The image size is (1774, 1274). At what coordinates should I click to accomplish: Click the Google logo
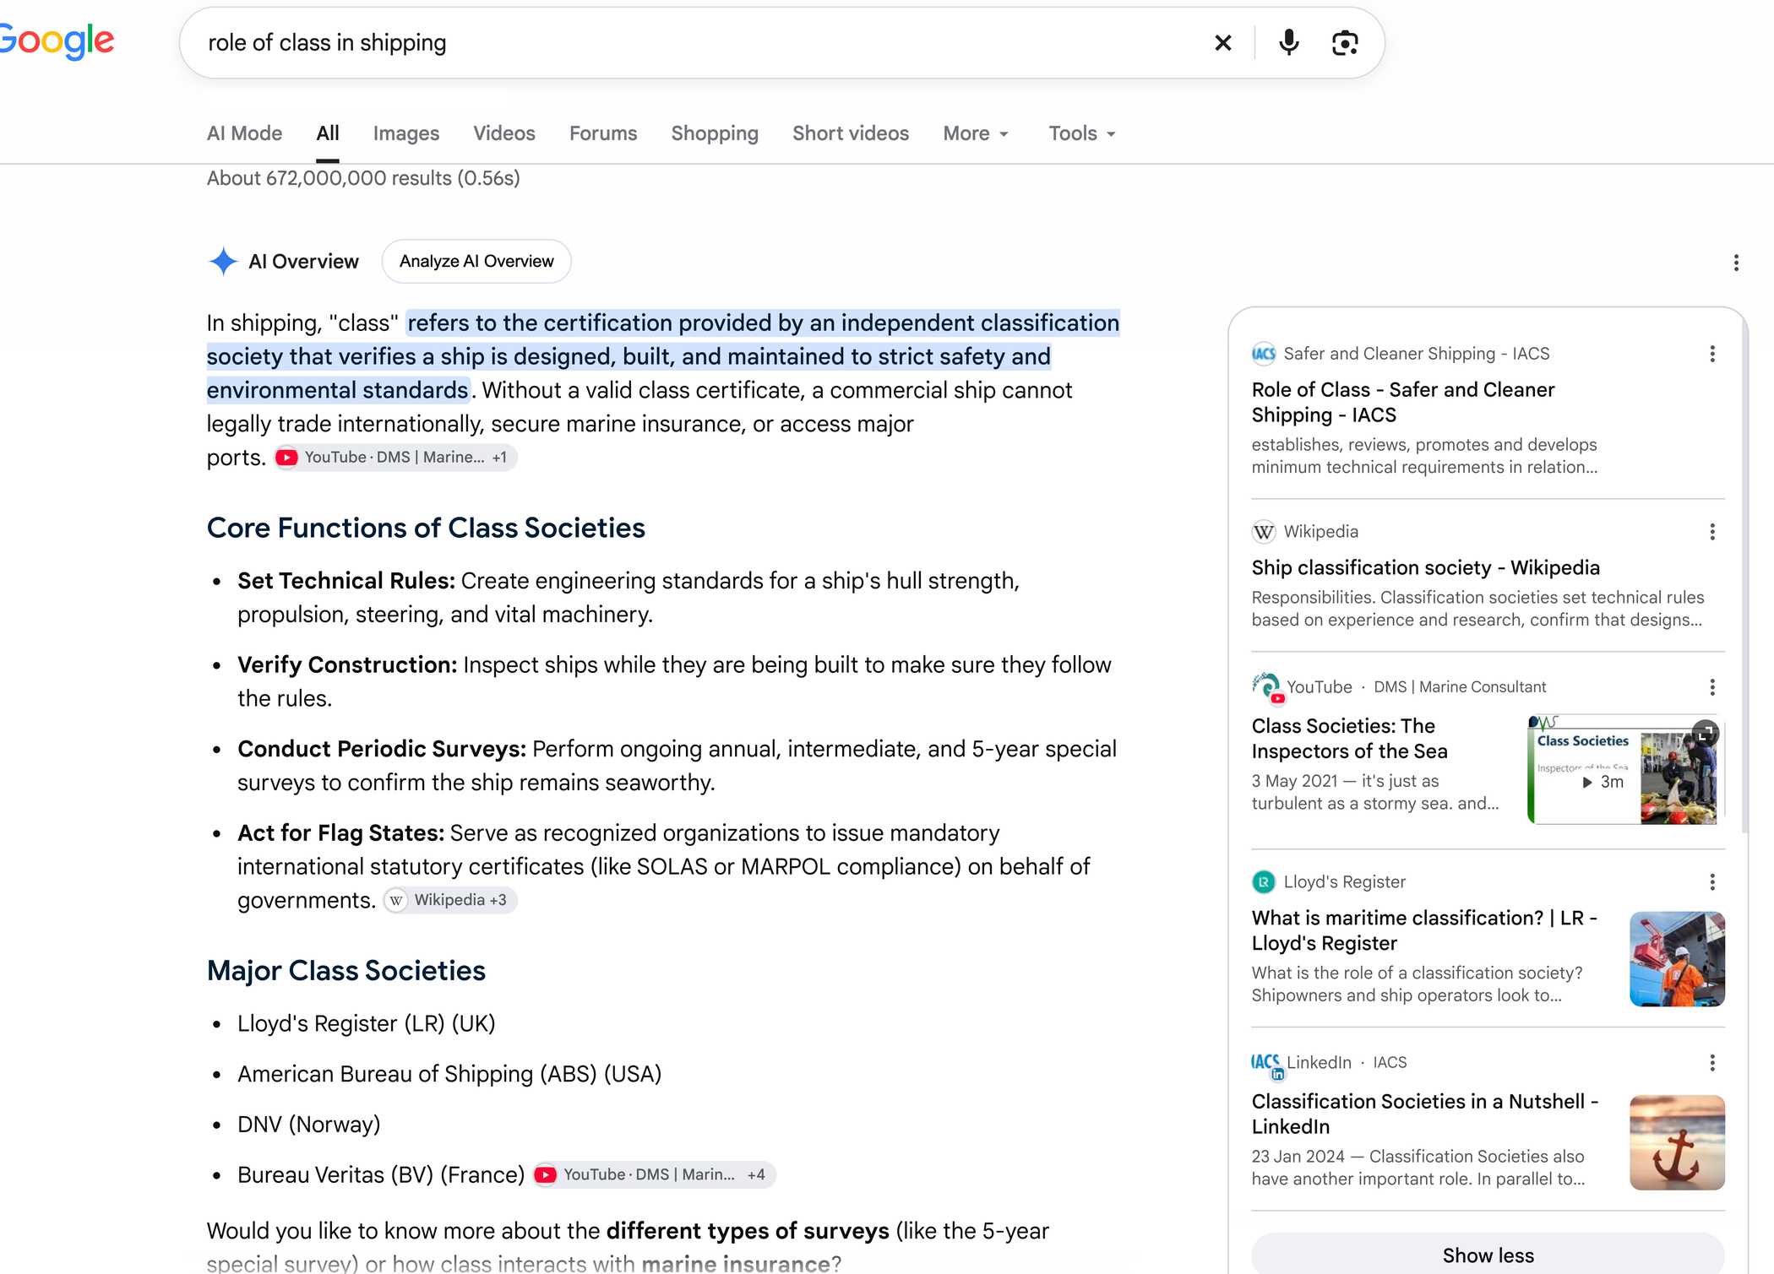(x=56, y=41)
